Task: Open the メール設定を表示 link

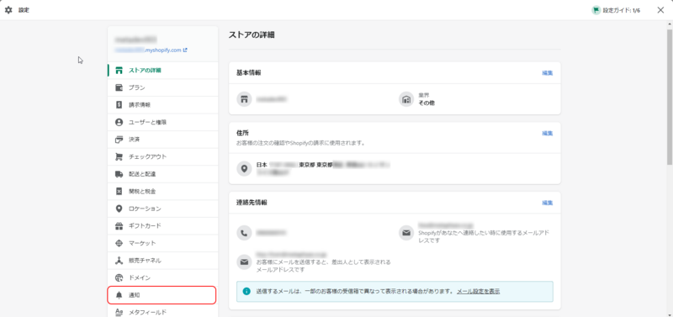Action: point(478,291)
